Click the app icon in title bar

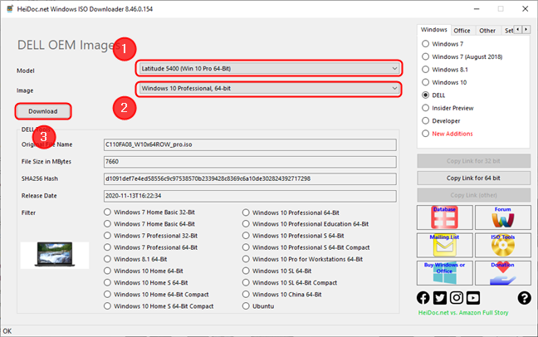click(x=10, y=9)
